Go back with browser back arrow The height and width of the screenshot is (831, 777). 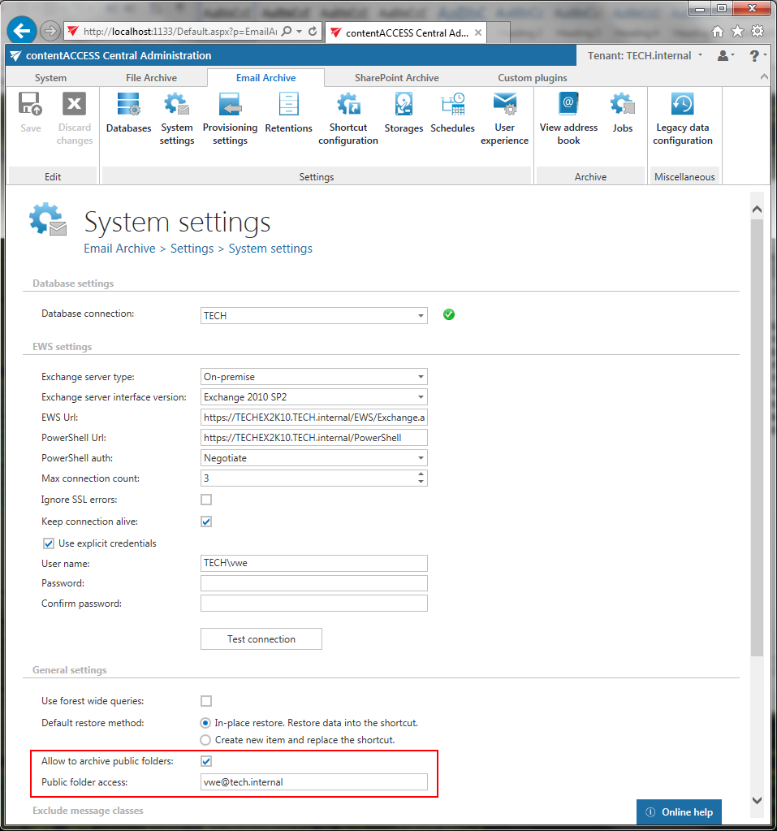coord(22,31)
